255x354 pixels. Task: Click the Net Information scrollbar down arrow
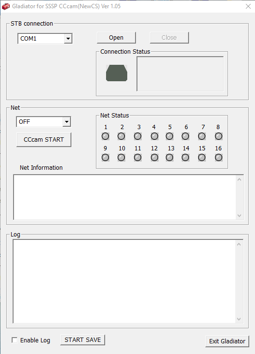point(239,216)
